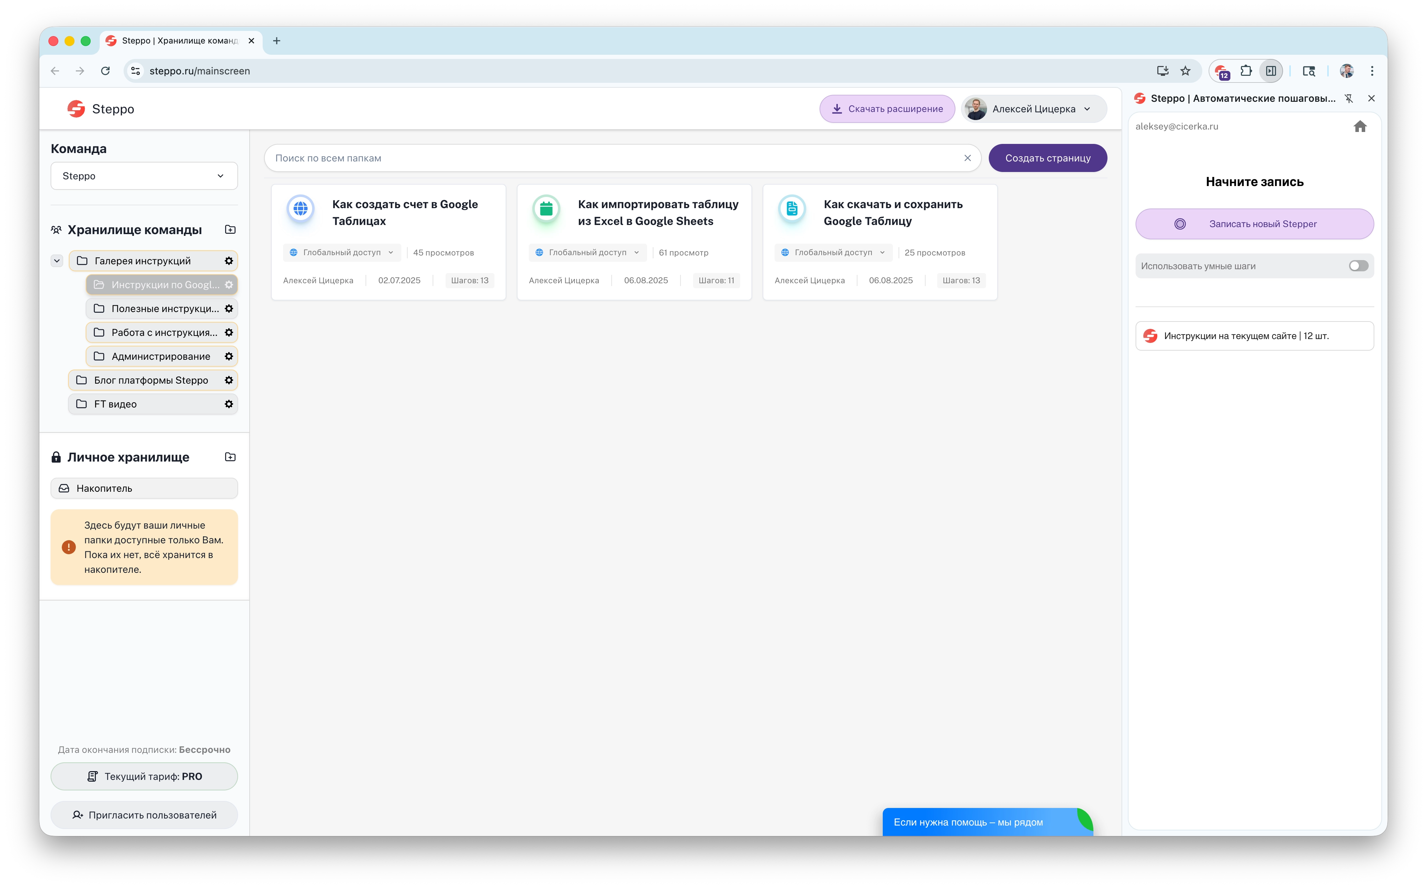
Task: Enable the Использовать умные шаги toggle
Action: [1358, 266]
